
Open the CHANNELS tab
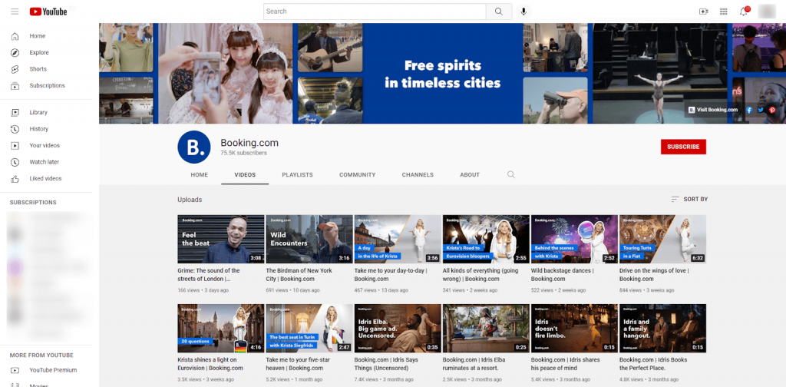(x=418, y=175)
